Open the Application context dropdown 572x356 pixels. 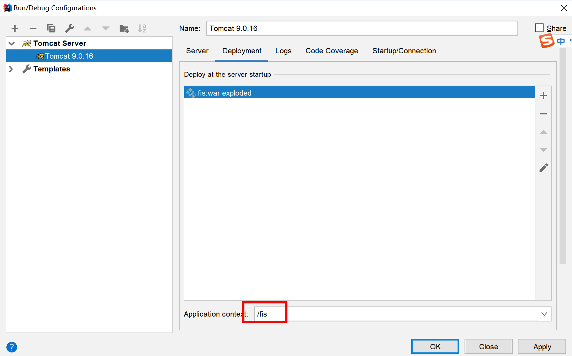click(x=544, y=314)
